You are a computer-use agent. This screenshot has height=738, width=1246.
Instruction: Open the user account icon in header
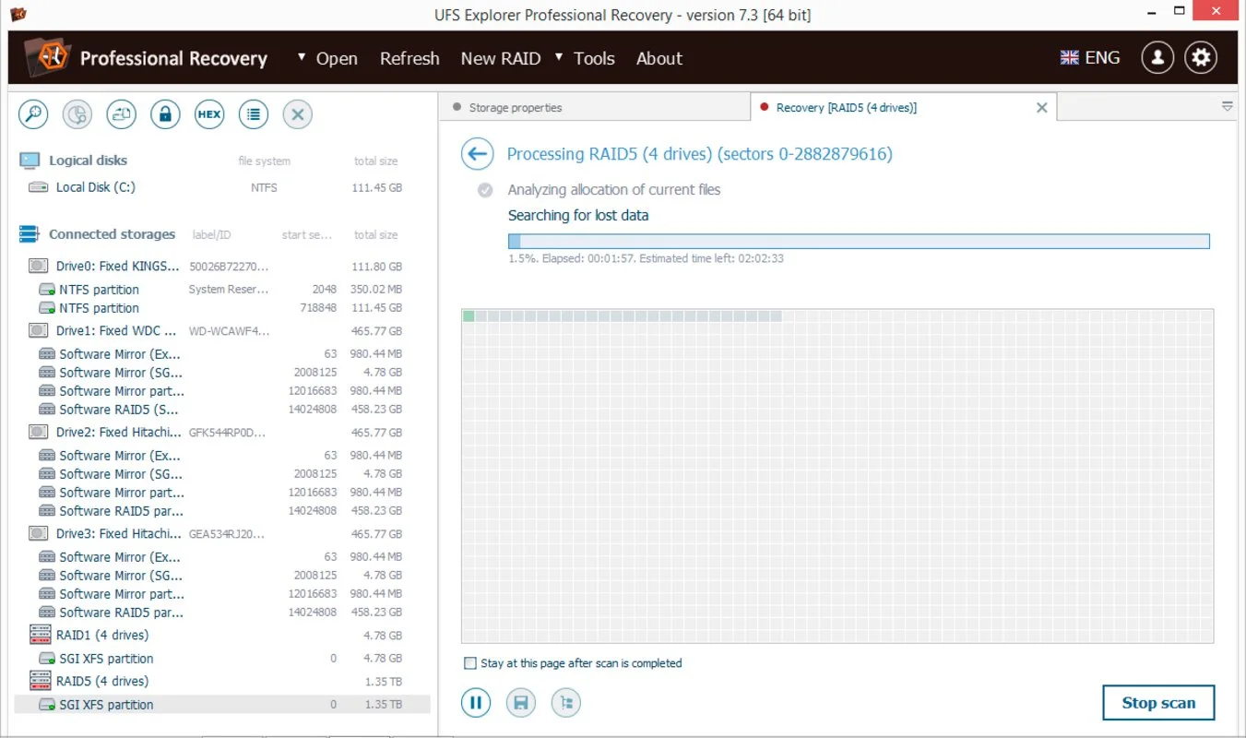click(1157, 57)
